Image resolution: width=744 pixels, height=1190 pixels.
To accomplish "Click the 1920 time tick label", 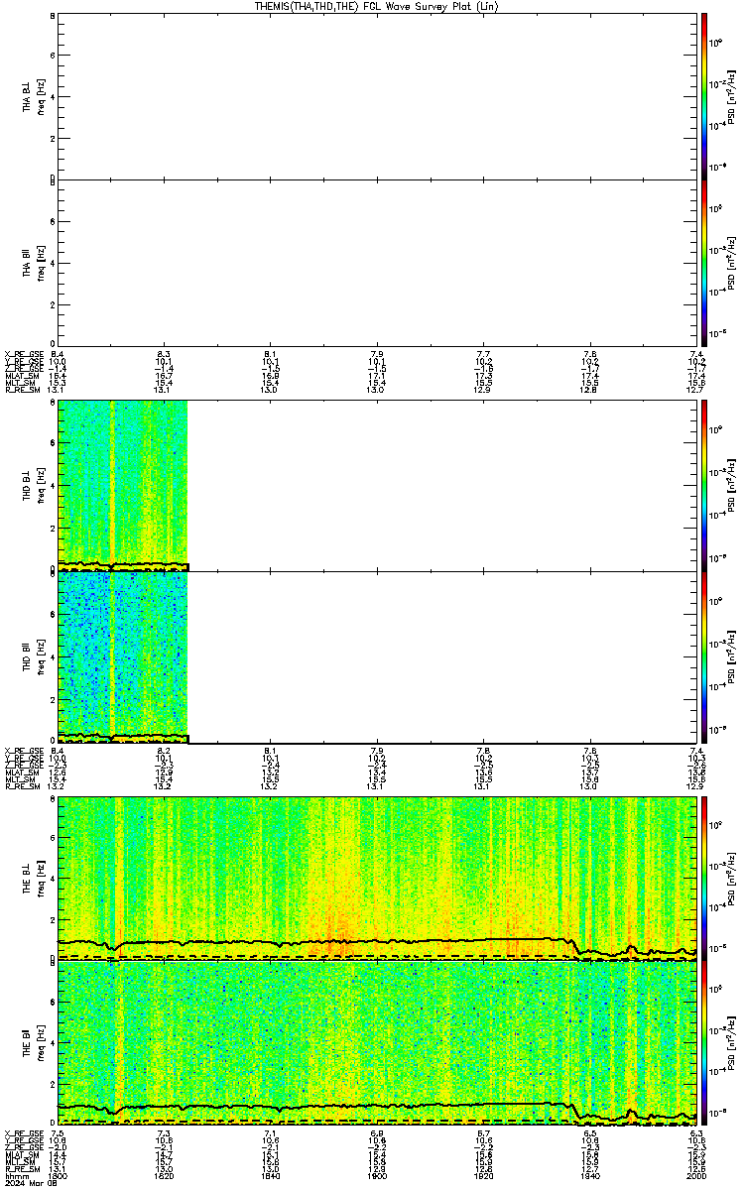I will pyautogui.click(x=483, y=1176).
